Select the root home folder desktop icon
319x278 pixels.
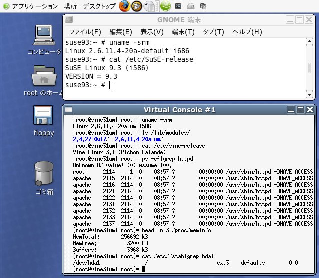(44, 81)
